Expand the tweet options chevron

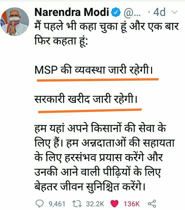pyautogui.click(x=175, y=12)
